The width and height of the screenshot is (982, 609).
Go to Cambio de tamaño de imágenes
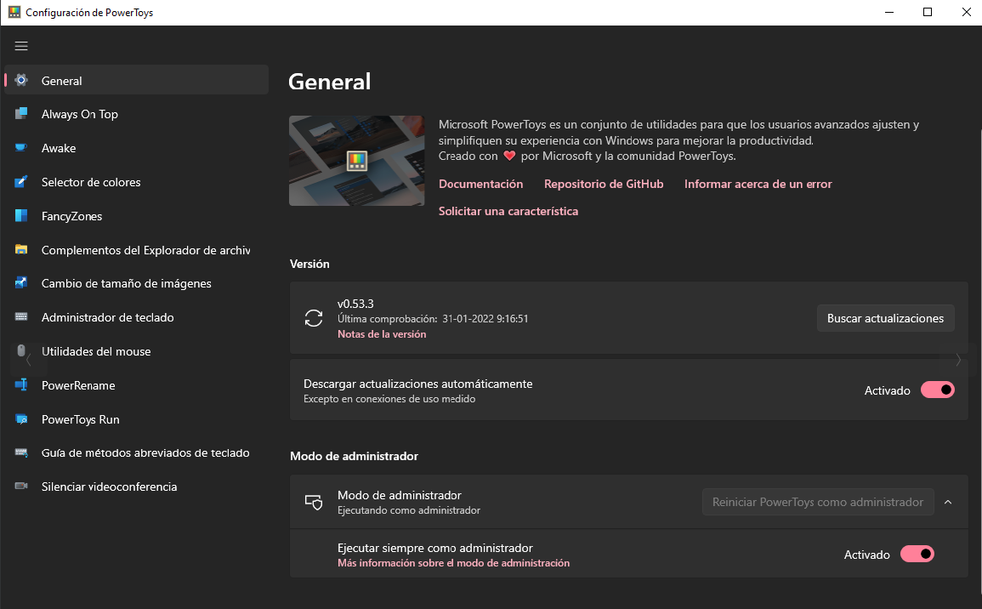click(126, 283)
